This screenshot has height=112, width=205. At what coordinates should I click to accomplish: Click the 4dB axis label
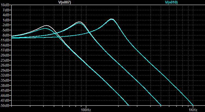(x=6, y=15)
